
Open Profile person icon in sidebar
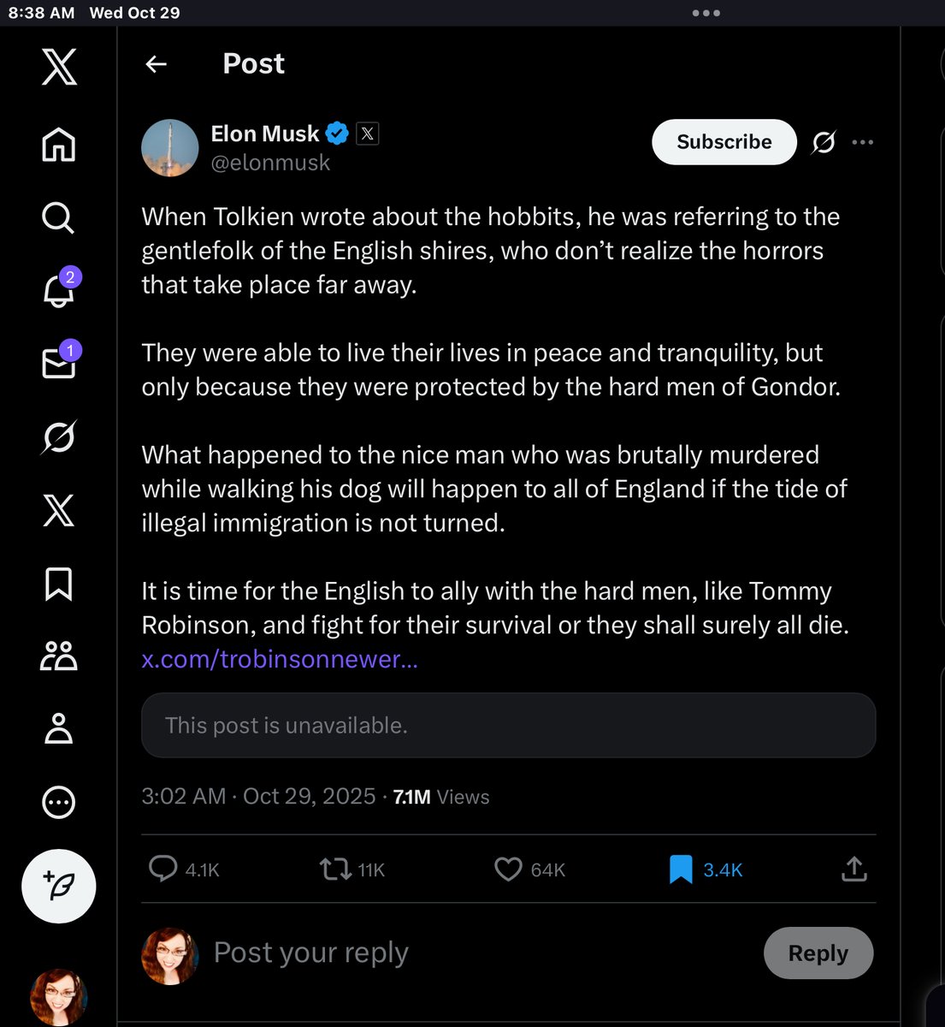click(x=58, y=728)
